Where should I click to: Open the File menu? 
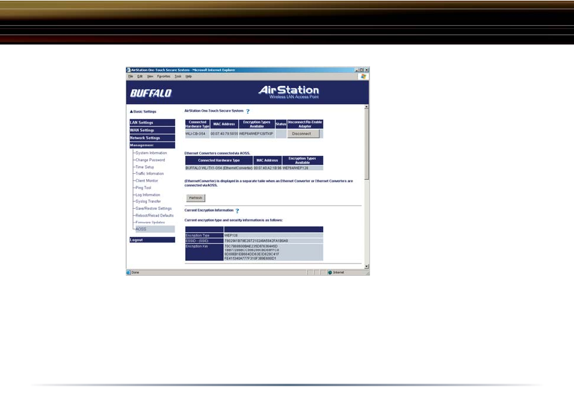(x=131, y=76)
